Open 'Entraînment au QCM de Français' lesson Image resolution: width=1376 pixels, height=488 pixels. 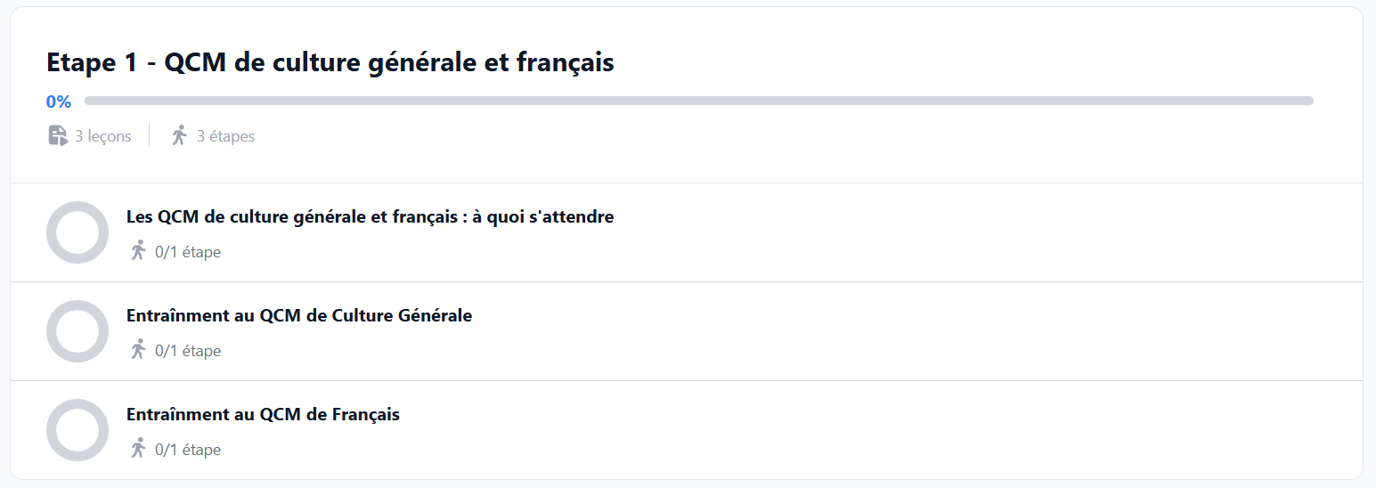[263, 414]
